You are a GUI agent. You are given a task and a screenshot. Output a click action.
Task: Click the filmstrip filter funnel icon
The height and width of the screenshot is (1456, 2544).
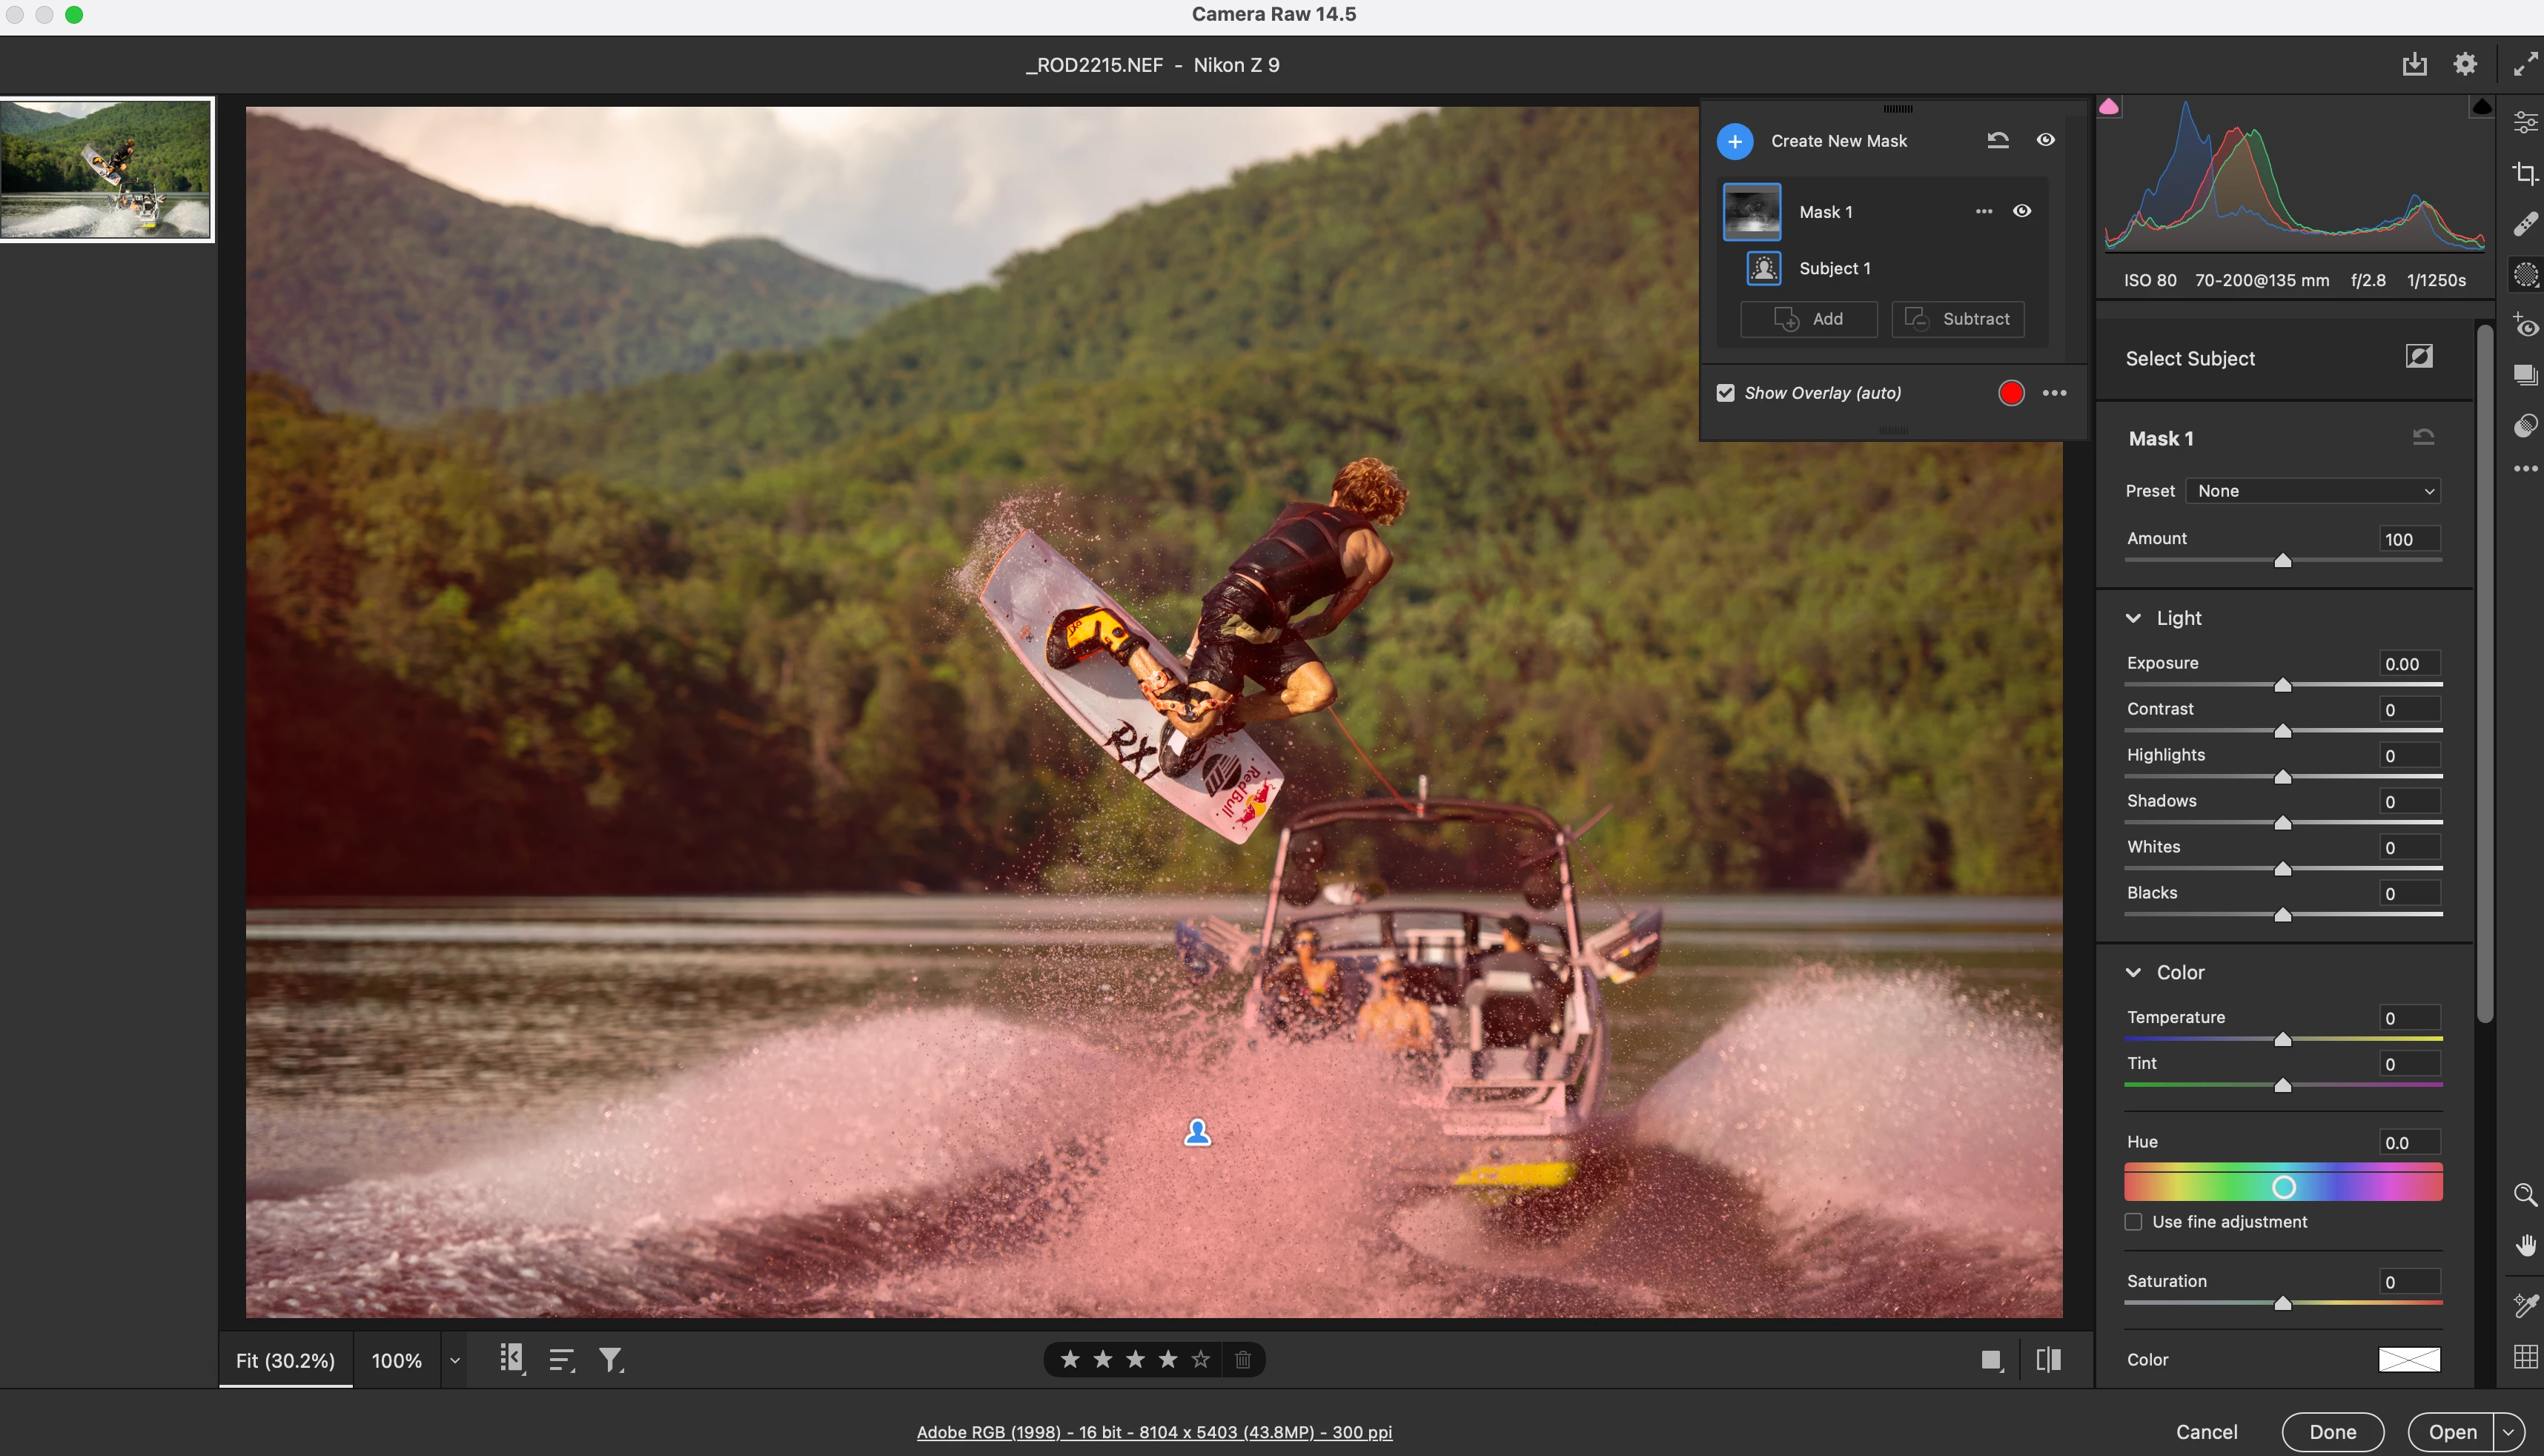610,1360
